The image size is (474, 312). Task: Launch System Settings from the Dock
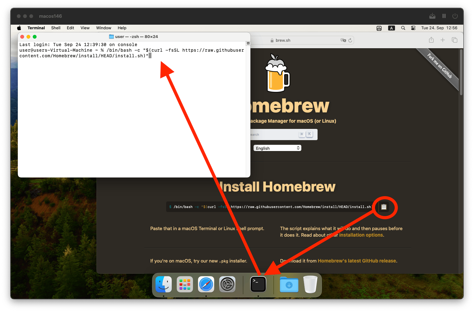click(x=227, y=284)
